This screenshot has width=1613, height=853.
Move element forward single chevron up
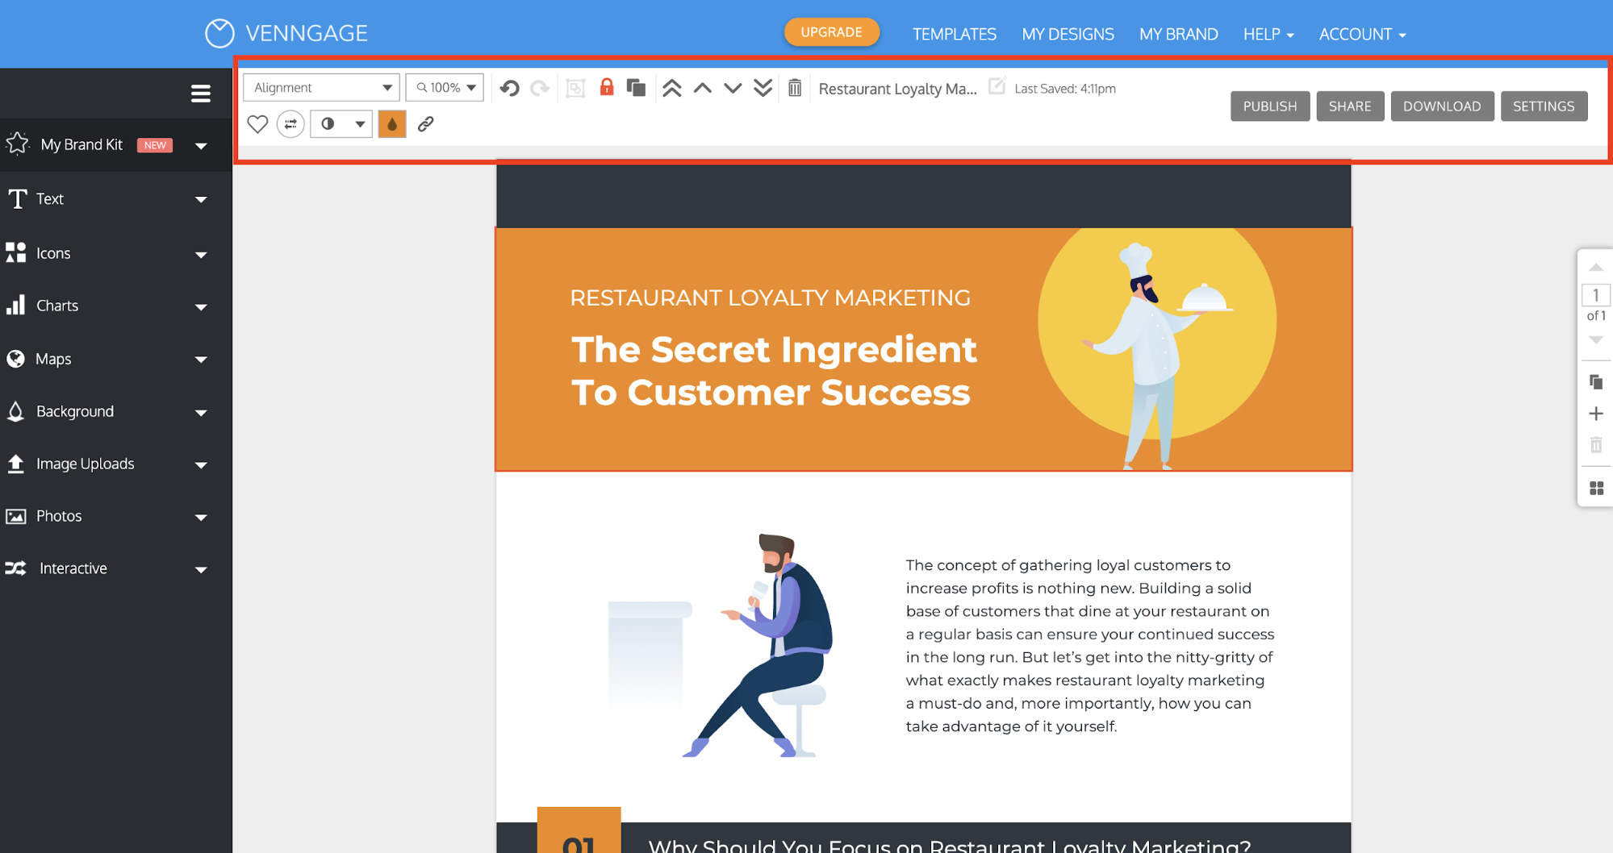(x=703, y=88)
